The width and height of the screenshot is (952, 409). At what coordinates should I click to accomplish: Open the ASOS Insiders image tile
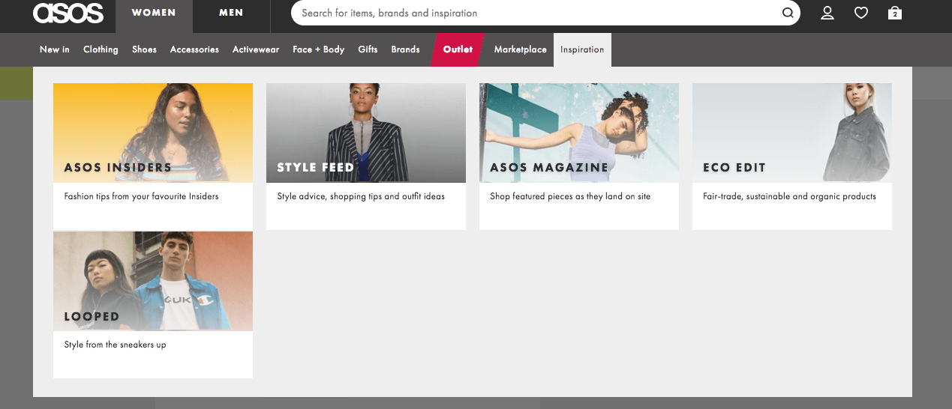(x=153, y=133)
